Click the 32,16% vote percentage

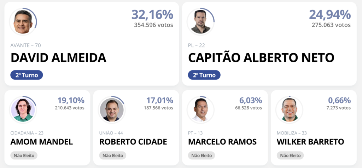coord(152,14)
